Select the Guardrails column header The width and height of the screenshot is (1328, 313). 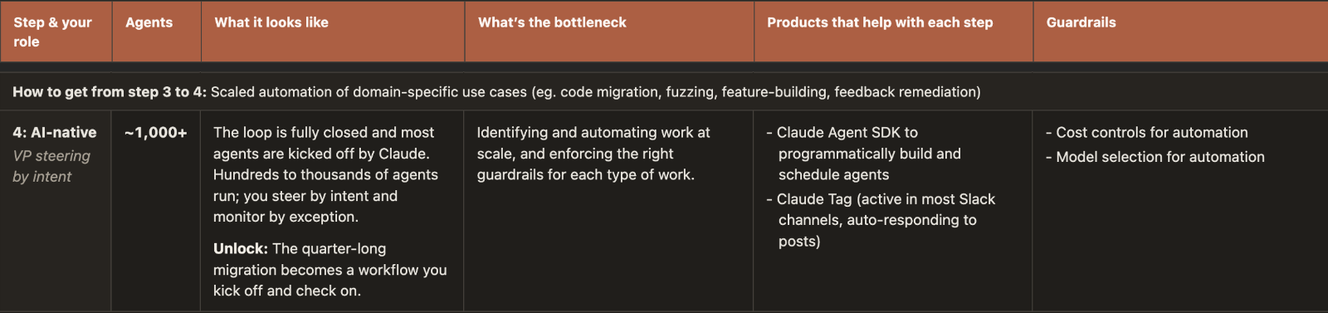[x=1081, y=22]
